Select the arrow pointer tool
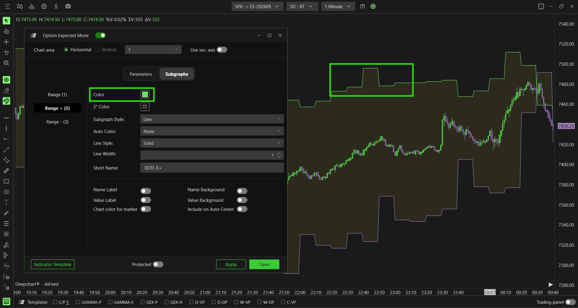Screen dimensions: 578x308 tap(6, 21)
